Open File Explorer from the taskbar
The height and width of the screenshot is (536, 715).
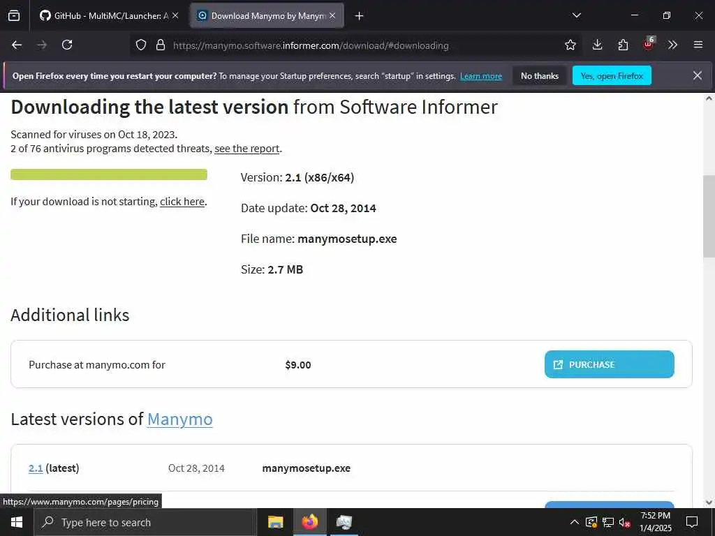tap(276, 522)
